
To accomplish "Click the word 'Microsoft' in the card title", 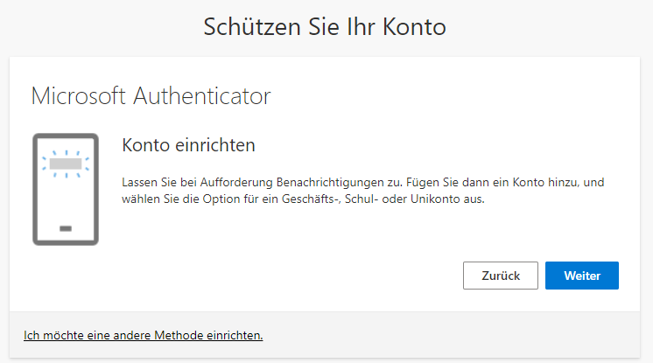I will 79,95.
